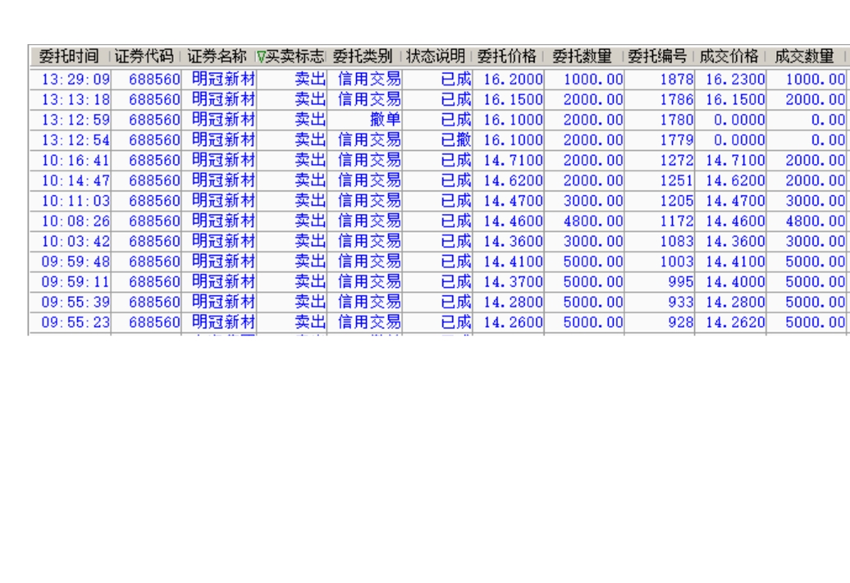
Task: Click order number 1272
Action: click(x=677, y=161)
